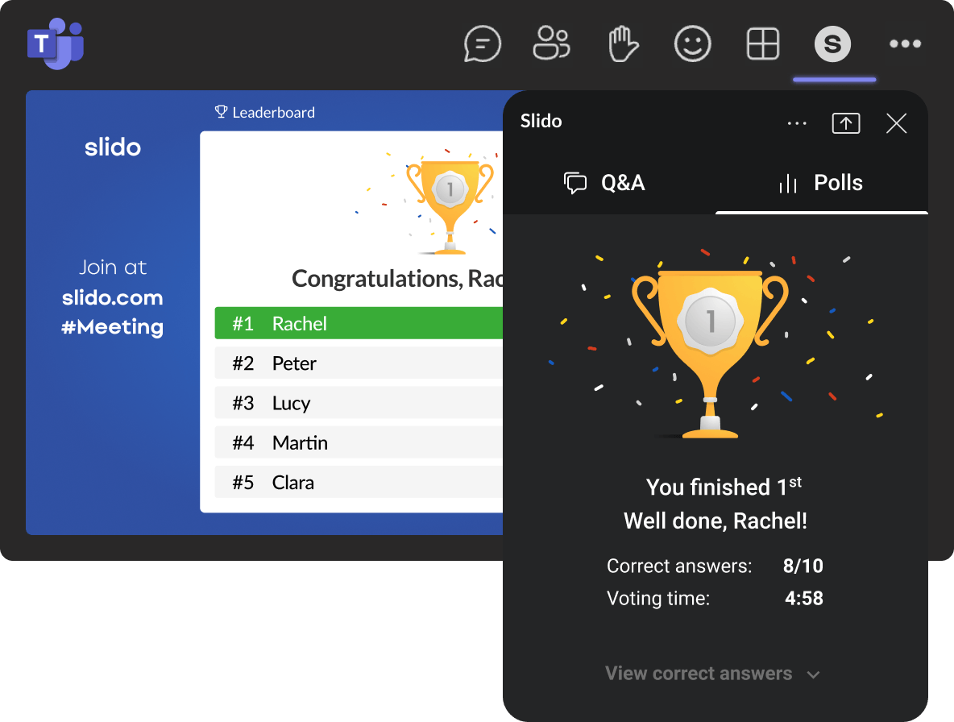The height and width of the screenshot is (722, 954).
Task: Show the meeting participants icon
Action: (x=551, y=44)
